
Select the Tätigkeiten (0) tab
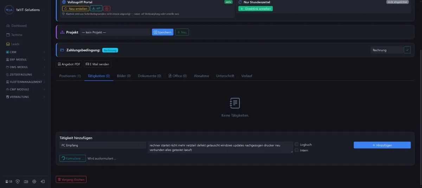[x=99, y=76]
